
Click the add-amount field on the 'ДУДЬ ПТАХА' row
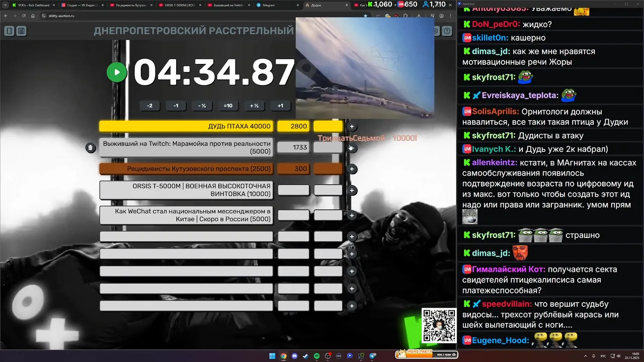[x=328, y=127]
